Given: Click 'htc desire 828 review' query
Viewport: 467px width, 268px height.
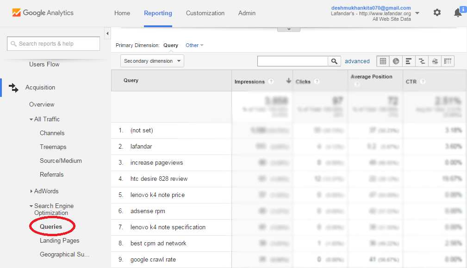Looking at the screenshot, I should pyautogui.click(x=159, y=179).
